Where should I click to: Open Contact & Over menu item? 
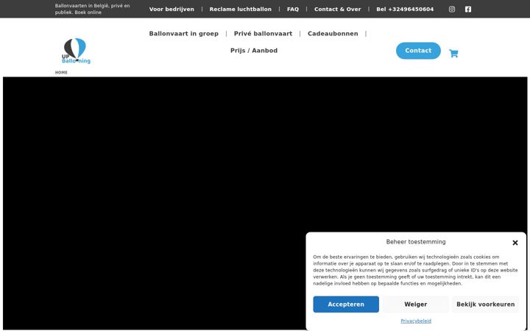tap(337, 9)
